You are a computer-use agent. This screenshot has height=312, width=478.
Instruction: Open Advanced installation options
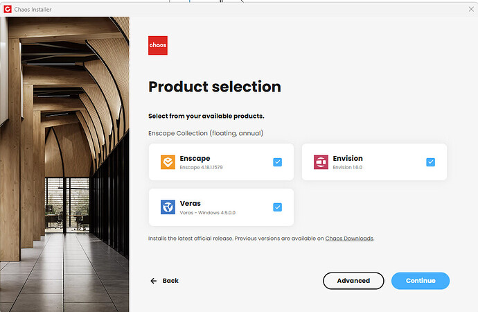click(x=353, y=281)
